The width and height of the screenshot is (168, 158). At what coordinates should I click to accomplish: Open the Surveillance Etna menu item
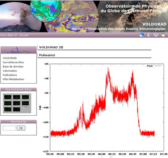pyautogui.click(x=13, y=62)
